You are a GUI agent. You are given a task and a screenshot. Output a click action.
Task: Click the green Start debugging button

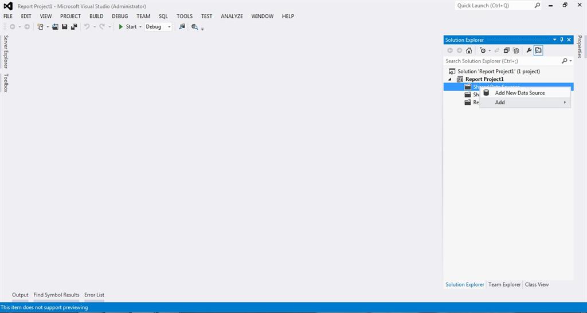[128, 27]
